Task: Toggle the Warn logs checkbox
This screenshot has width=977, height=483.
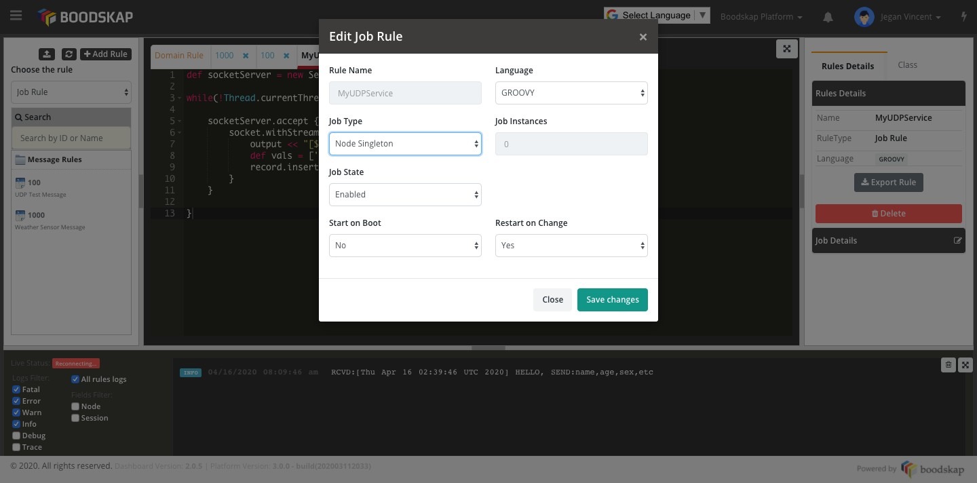Action: pyautogui.click(x=16, y=412)
